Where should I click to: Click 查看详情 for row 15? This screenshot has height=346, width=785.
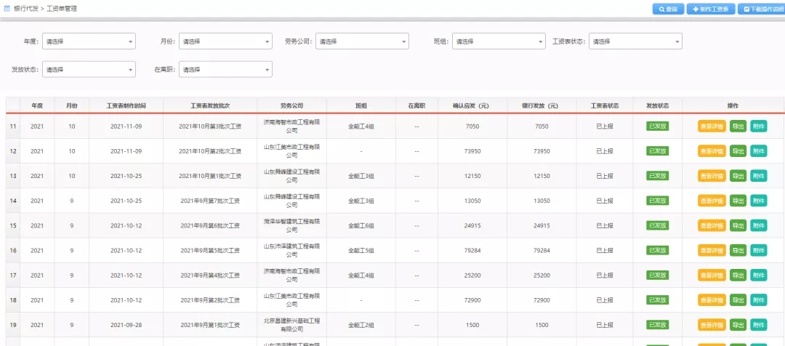712,225
